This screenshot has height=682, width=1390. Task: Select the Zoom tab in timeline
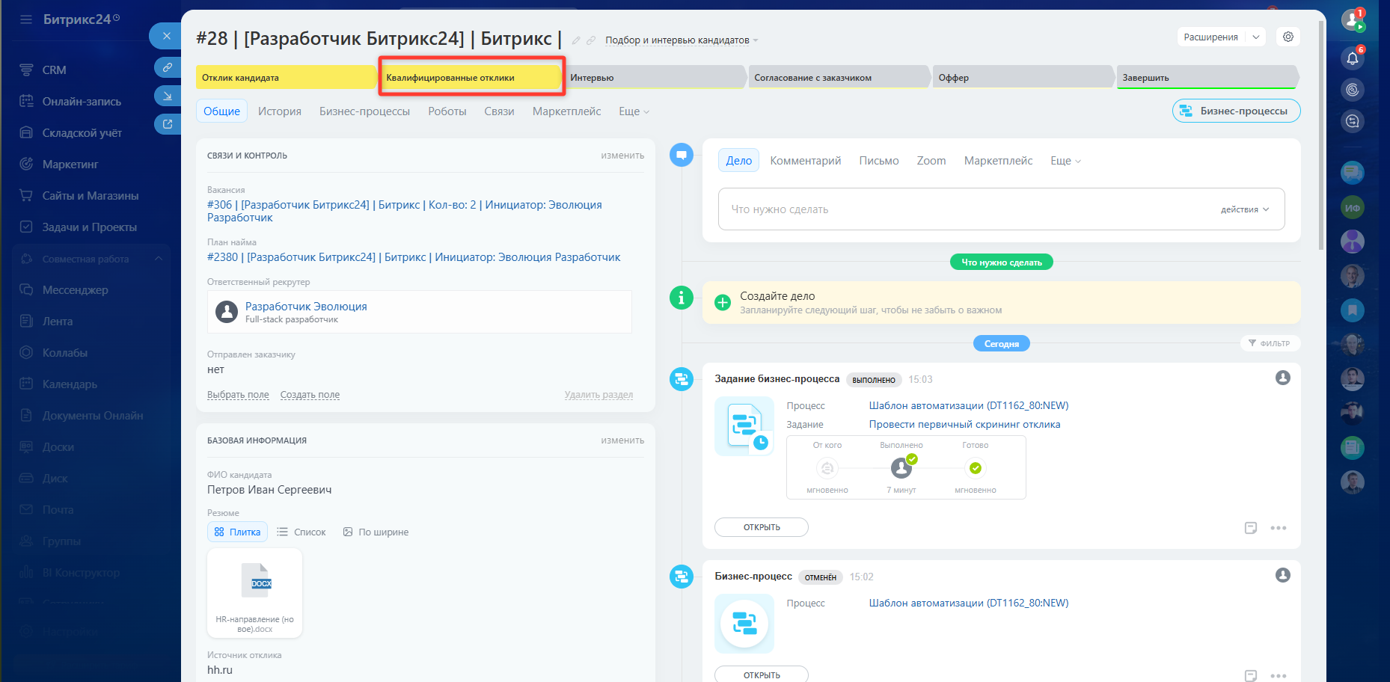(931, 161)
